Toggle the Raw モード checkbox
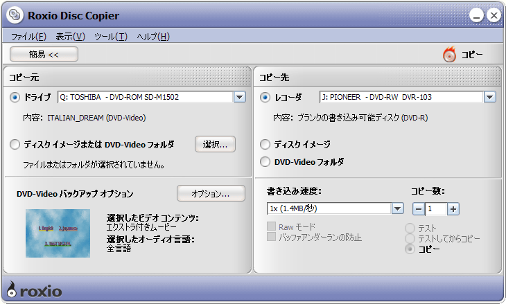This screenshot has width=506, height=304. (x=271, y=226)
